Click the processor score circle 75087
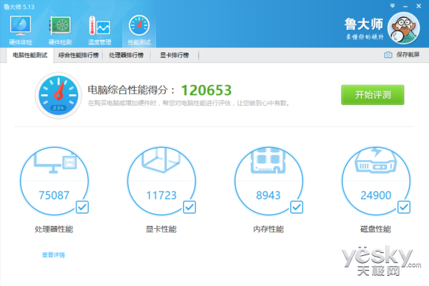 click(54, 181)
